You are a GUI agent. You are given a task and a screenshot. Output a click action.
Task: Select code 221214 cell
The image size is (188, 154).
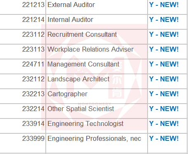pyautogui.click(x=33, y=19)
